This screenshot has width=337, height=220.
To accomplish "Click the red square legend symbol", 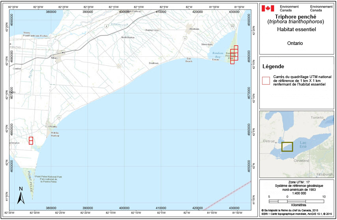I will coord(266,80).
